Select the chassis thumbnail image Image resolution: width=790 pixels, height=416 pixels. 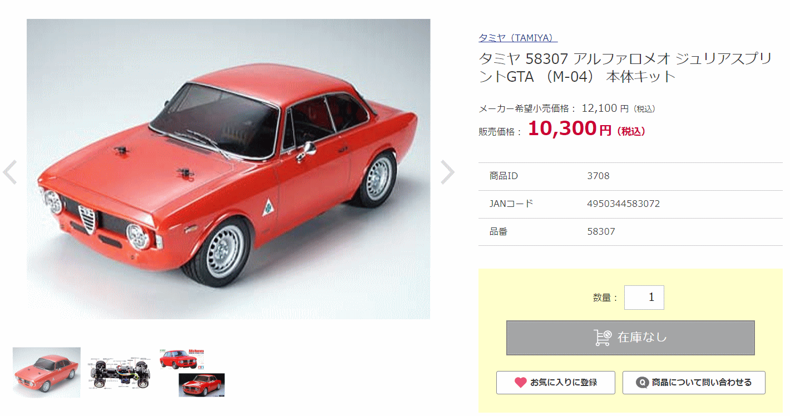[120, 373]
